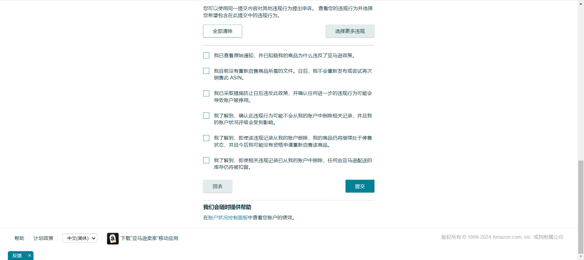Close the 反馈 feedback widget
Viewport: 584px width, 260px height.
(30, 255)
